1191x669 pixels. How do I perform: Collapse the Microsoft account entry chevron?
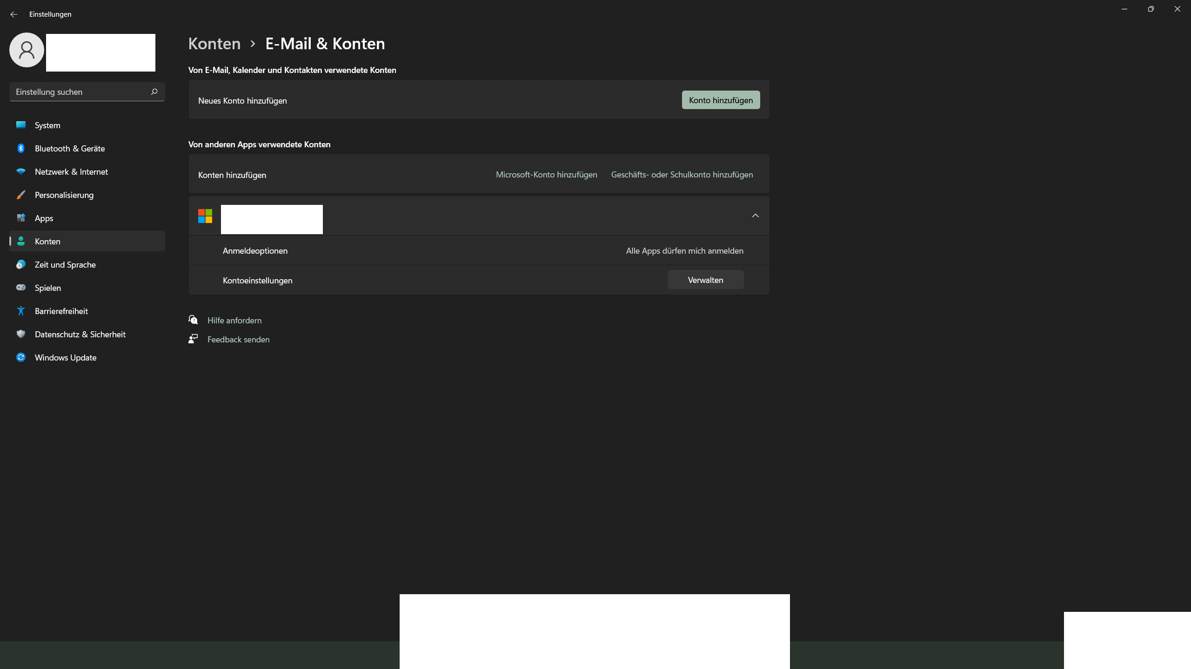(755, 216)
